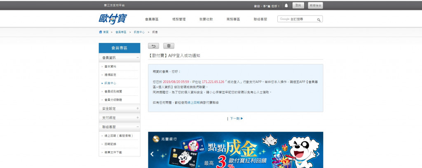Click the login timestamp 2019/08/20 05:59

pyautogui.click(x=176, y=82)
